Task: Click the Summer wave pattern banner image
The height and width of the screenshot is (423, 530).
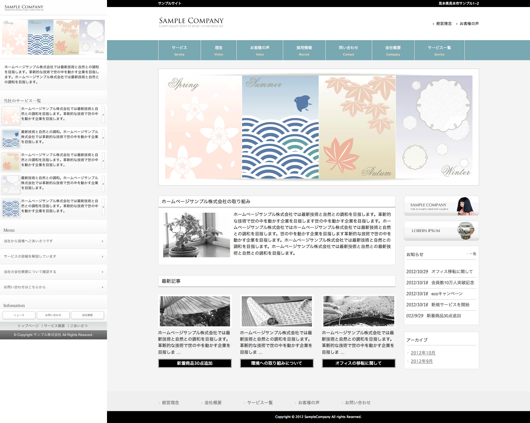Action: pos(280,127)
